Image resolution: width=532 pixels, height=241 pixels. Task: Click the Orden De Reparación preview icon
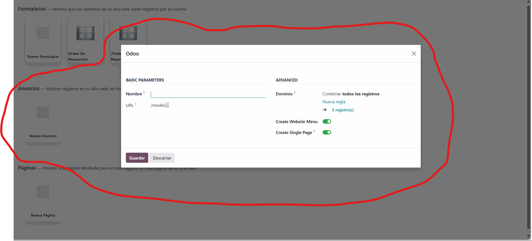tap(86, 33)
